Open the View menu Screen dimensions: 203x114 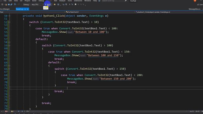16,1
